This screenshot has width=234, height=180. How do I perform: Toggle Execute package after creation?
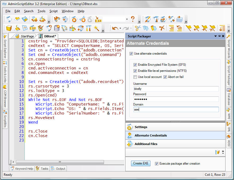pyautogui.click(x=157, y=164)
